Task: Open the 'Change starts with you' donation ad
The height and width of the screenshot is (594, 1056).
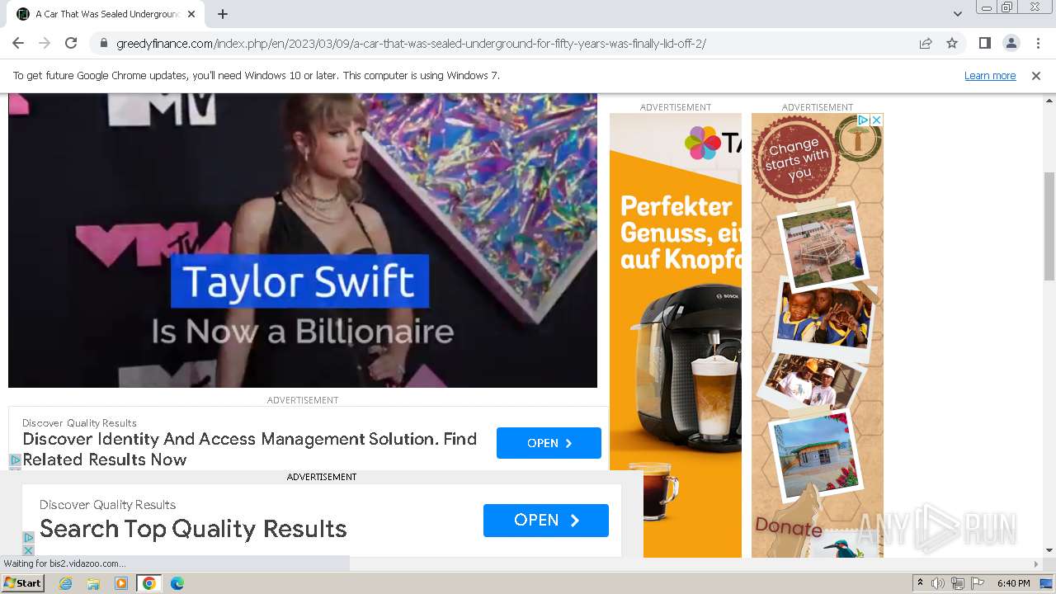Action: 818,335
